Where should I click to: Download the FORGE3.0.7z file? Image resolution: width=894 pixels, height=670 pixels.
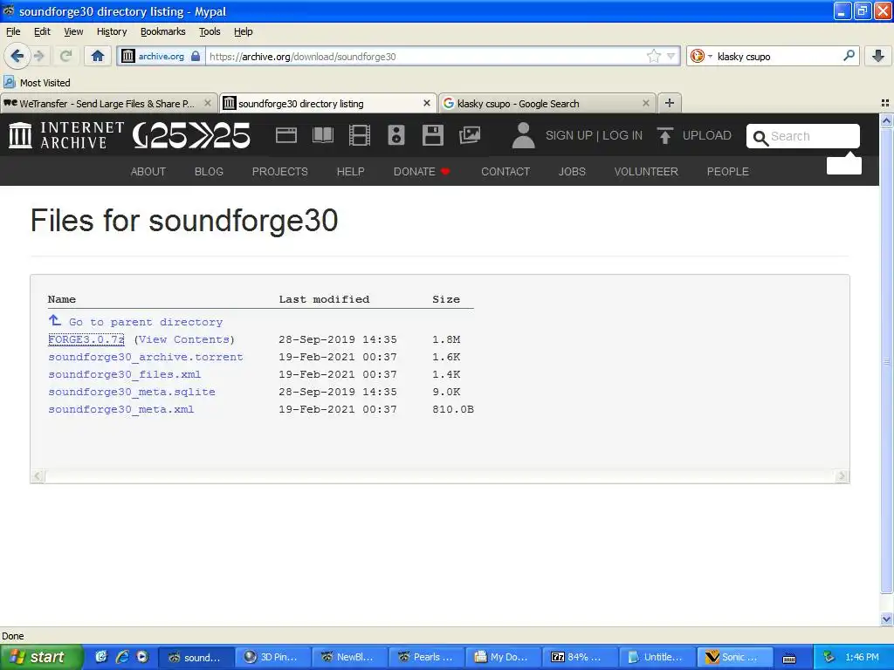point(86,339)
